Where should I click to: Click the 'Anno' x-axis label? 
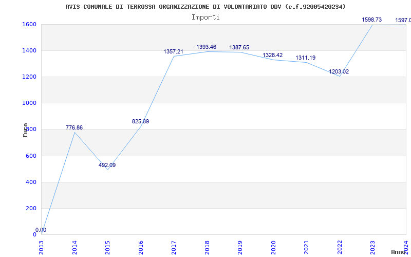399,252
